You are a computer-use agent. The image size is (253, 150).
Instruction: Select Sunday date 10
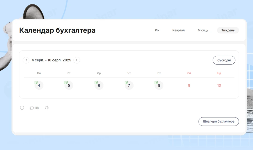click(219, 85)
